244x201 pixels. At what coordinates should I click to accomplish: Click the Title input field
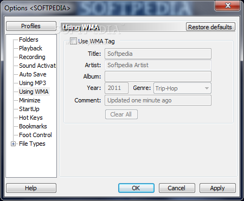(x=158, y=54)
